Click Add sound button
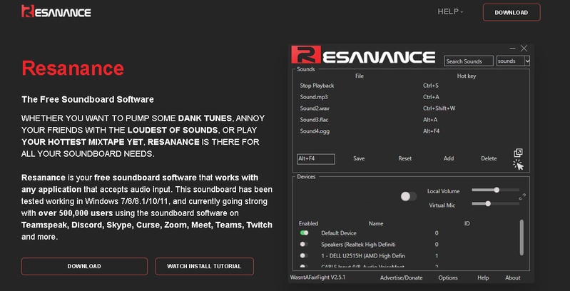Viewport: 570px width, 291px height. point(449,158)
